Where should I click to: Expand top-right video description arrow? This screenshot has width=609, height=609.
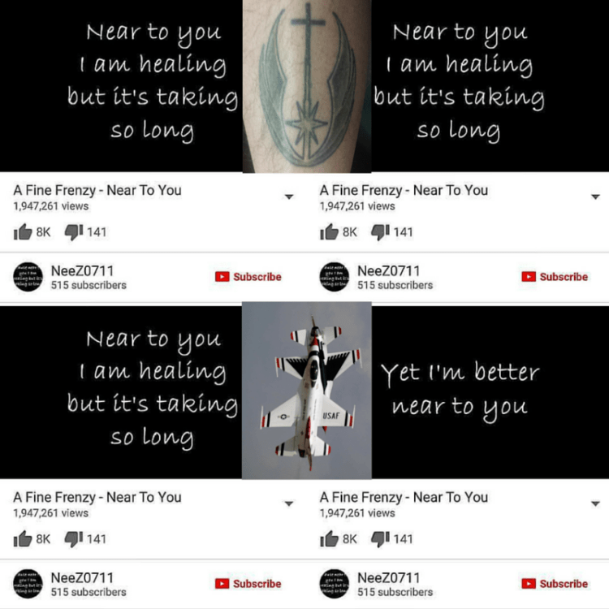pyautogui.click(x=595, y=197)
